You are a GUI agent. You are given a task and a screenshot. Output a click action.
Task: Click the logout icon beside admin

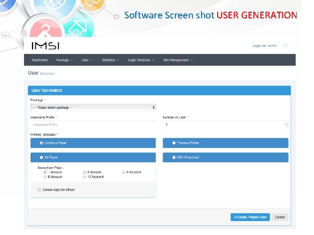(x=286, y=46)
